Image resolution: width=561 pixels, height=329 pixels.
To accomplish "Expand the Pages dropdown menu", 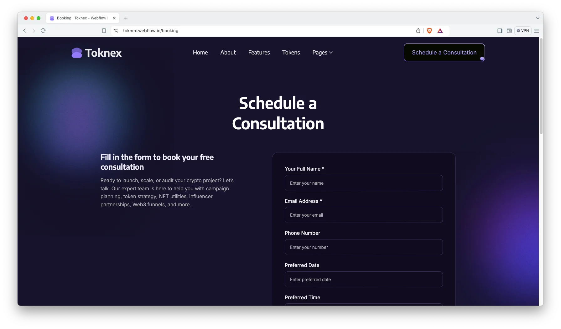I will [x=322, y=53].
